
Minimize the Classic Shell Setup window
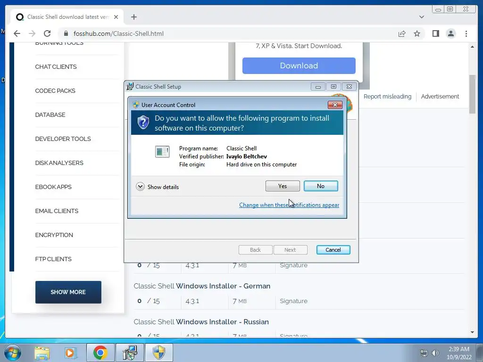(x=318, y=87)
